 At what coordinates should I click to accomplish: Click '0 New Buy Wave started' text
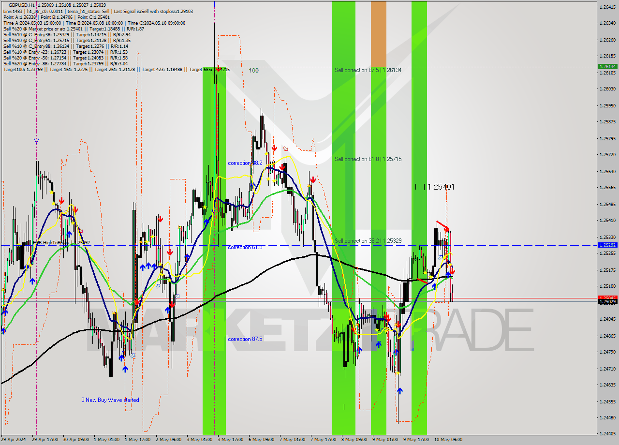(x=110, y=400)
